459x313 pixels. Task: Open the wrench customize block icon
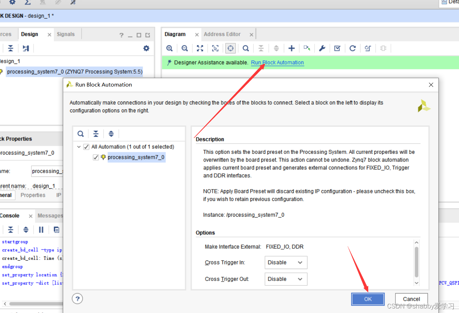(x=322, y=48)
